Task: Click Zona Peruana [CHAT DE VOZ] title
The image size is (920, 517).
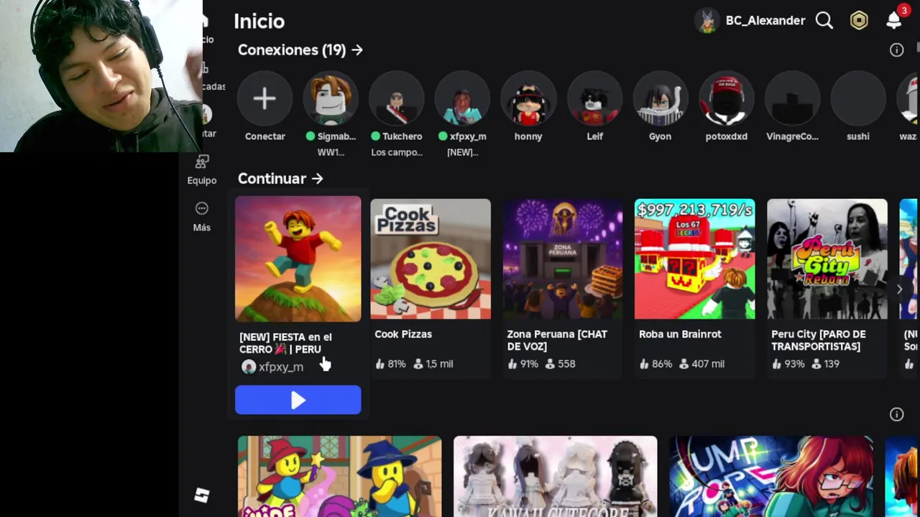Action: click(x=557, y=340)
